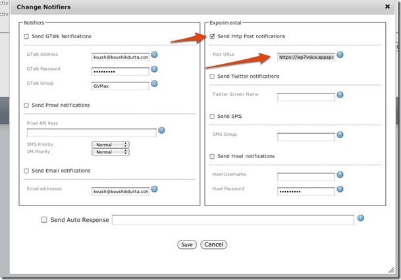
Task: Select the SMS Group field
Action: (x=306, y=137)
